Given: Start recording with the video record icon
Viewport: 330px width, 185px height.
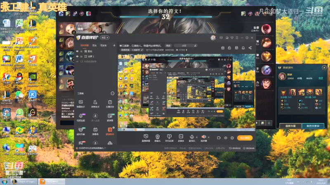Looking at the screenshot, I should 219,138.
